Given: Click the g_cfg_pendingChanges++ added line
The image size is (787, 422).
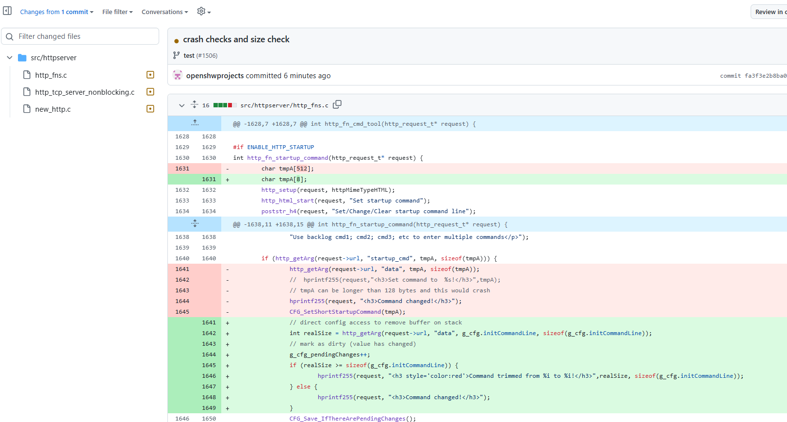Looking at the screenshot, I should 330,354.
